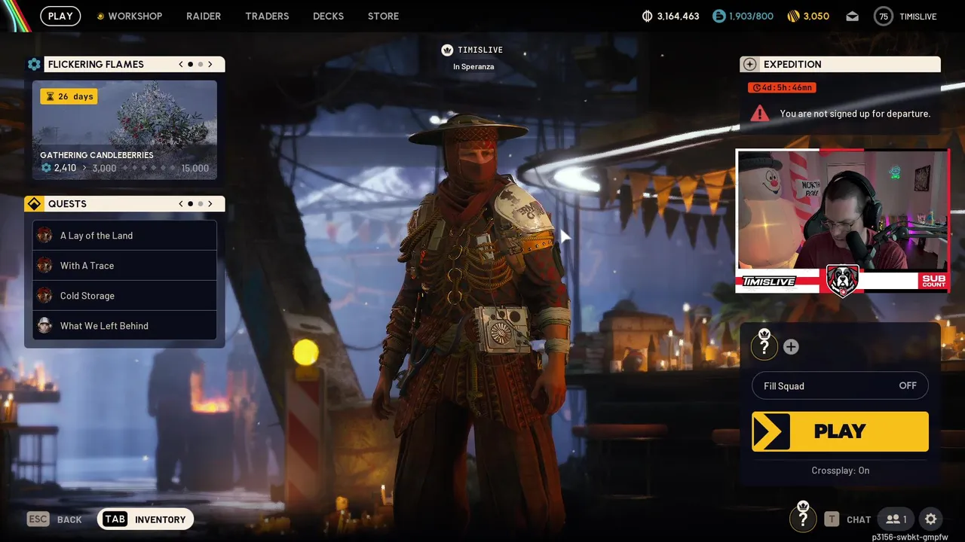Click the Crossplay: On setting text
The image size is (965, 542).
[840, 470]
